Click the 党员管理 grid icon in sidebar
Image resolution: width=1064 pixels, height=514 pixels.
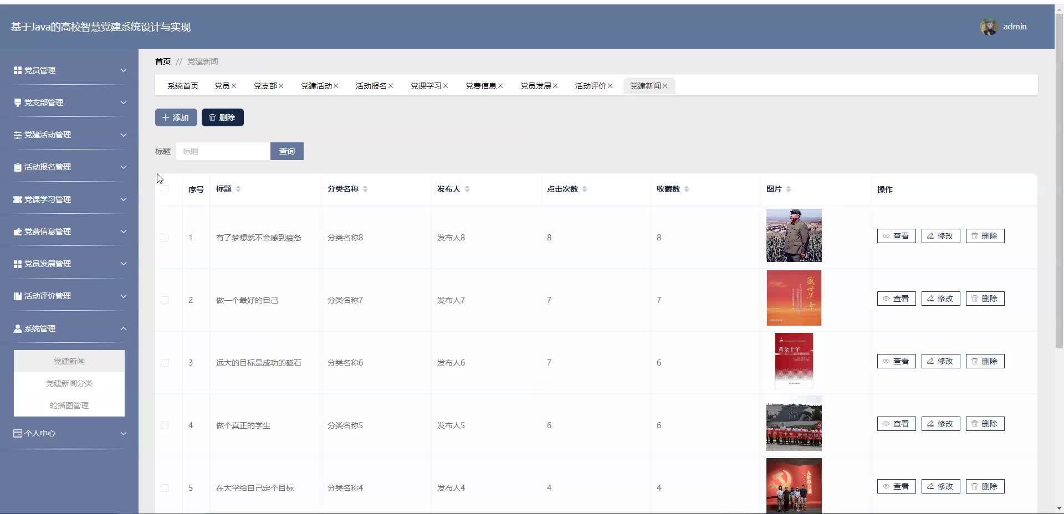click(x=18, y=70)
